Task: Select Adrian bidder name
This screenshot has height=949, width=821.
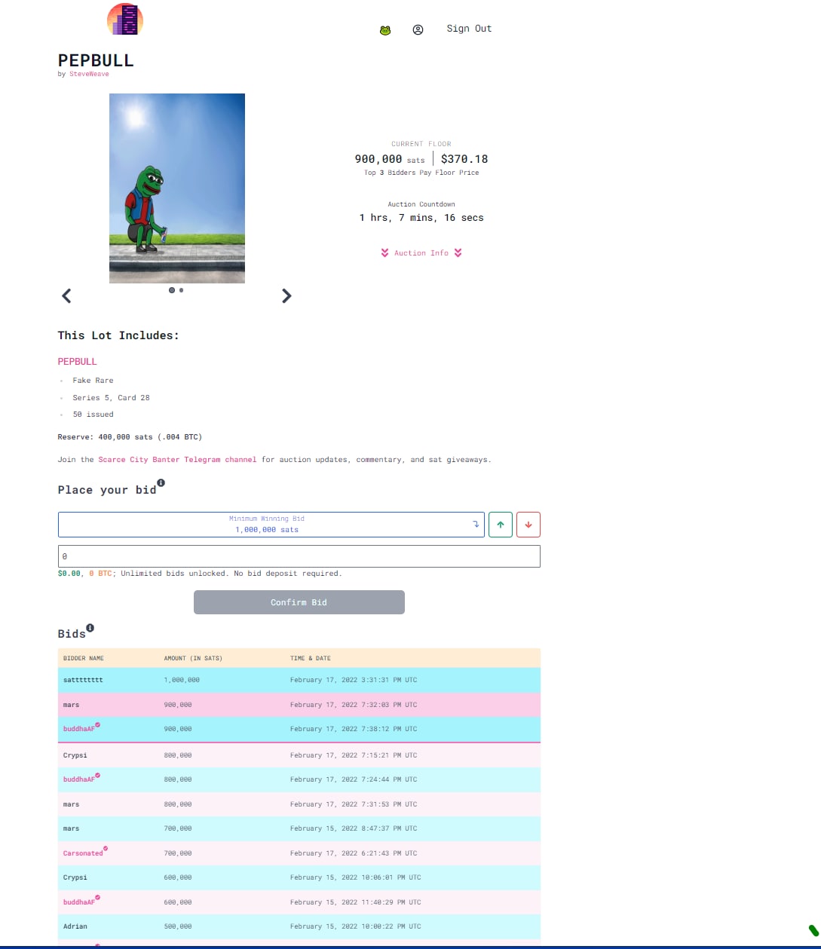Action: [75, 926]
